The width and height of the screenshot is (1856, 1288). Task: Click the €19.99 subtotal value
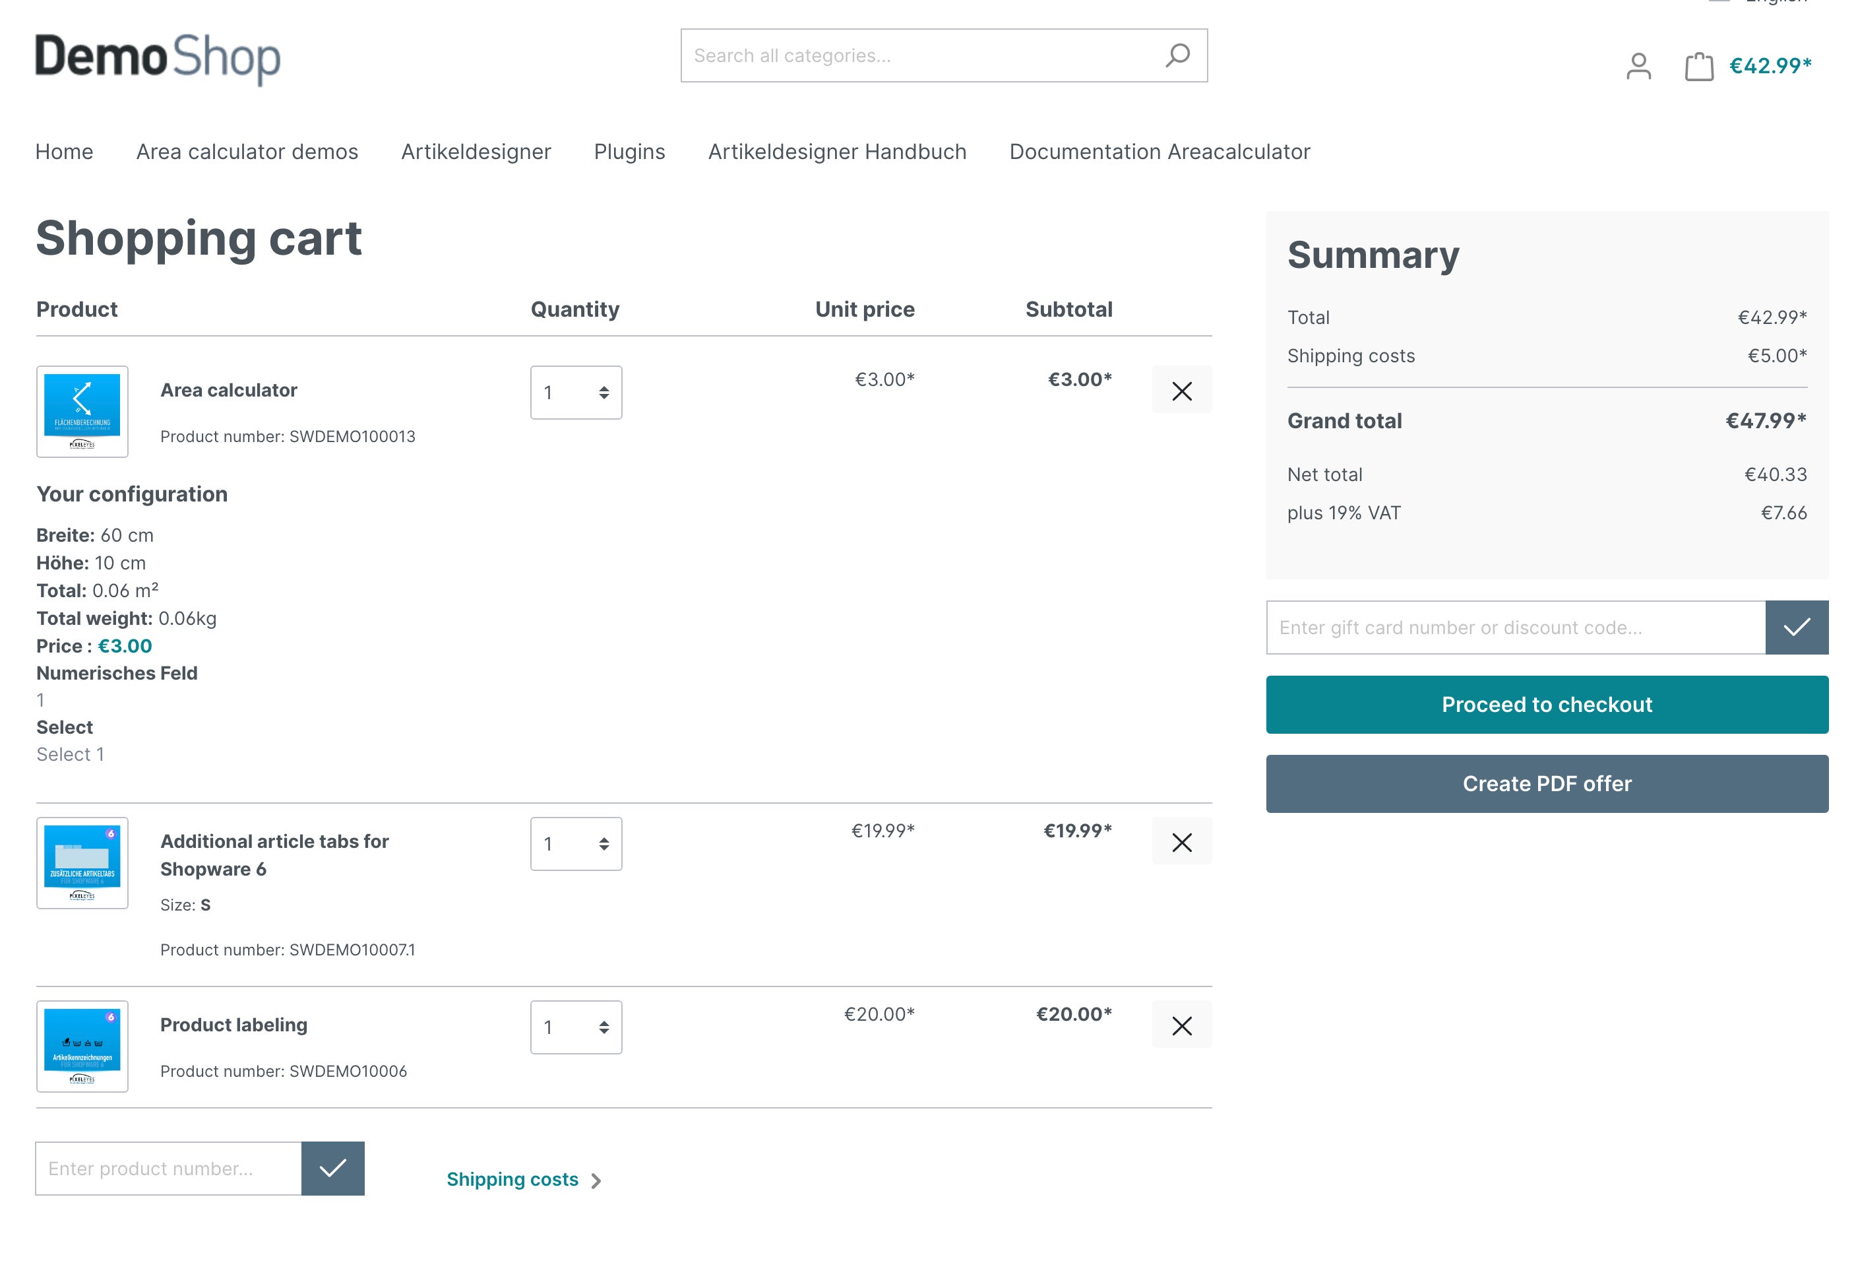1077,831
